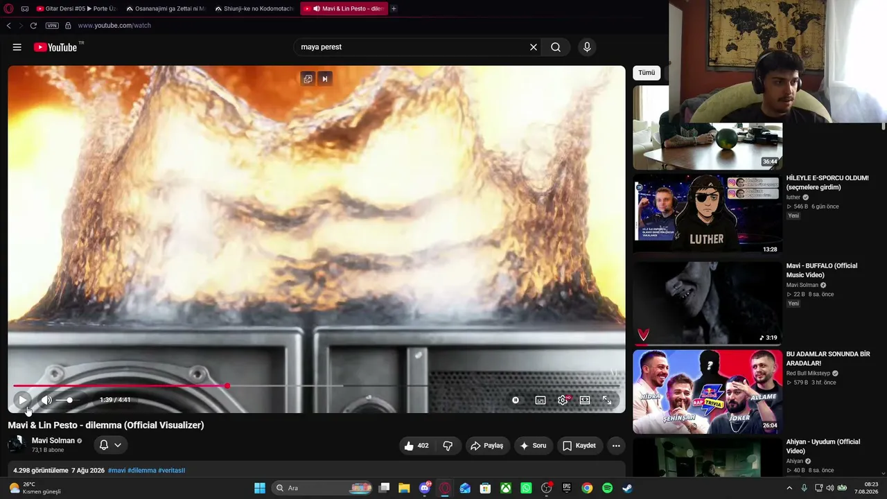887x499 pixels.
Task: Click the search magnifier button
Action: click(x=556, y=47)
